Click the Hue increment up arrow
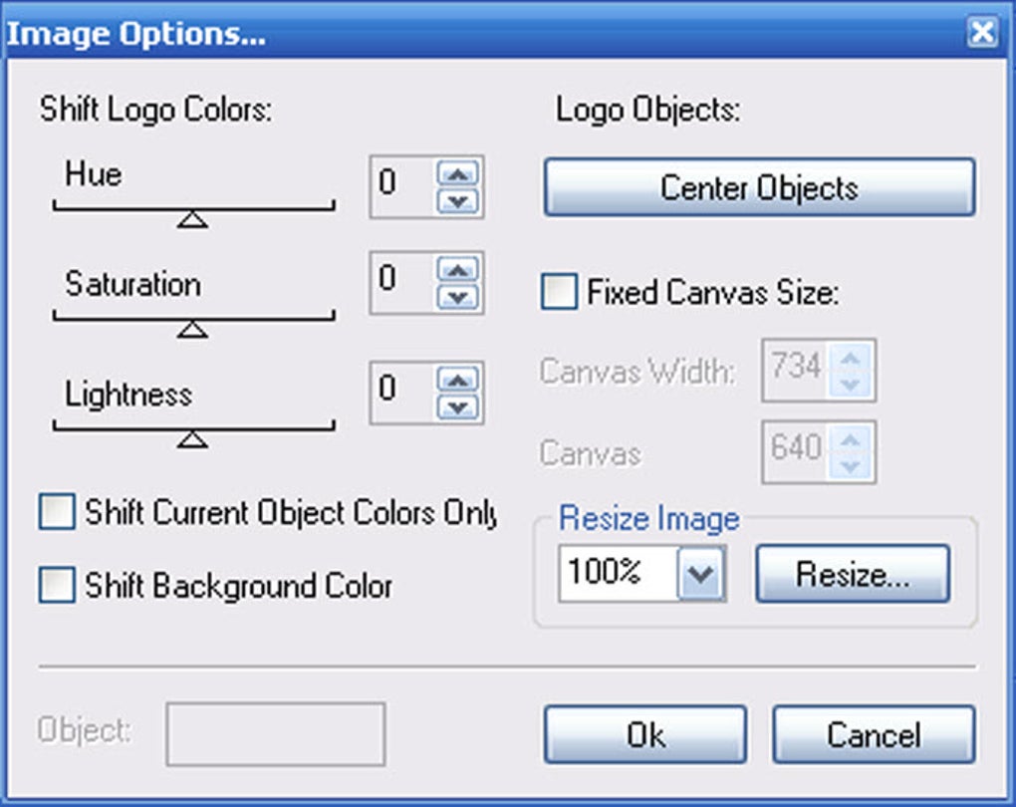 [457, 174]
